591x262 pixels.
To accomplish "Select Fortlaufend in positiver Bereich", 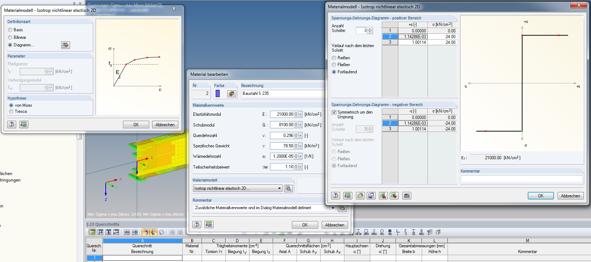I will tap(334, 72).
